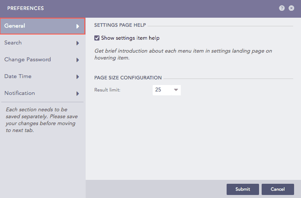The width and height of the screenshot is (301, 198).
Task: Click the Result limit dropdown arrow
Action: 176,90
